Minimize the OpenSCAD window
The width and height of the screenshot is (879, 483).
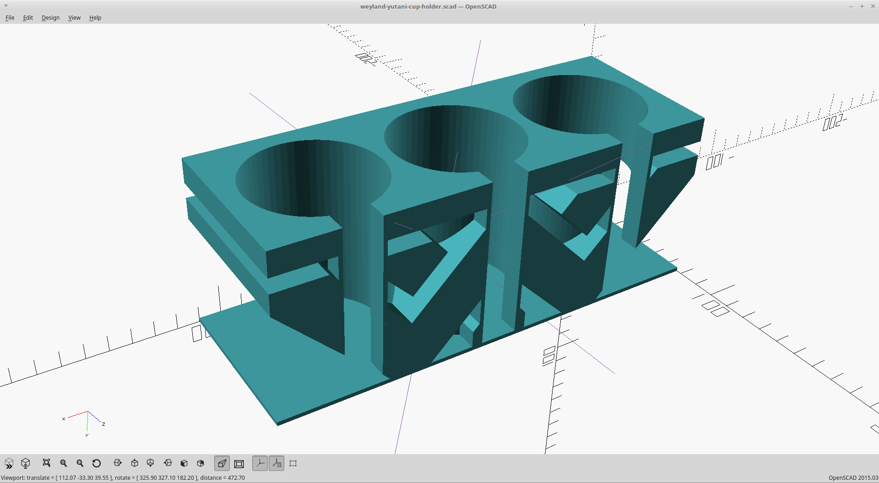click(x=851, y=6)
